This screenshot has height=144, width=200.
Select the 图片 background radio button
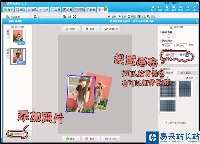coord(178,55)
